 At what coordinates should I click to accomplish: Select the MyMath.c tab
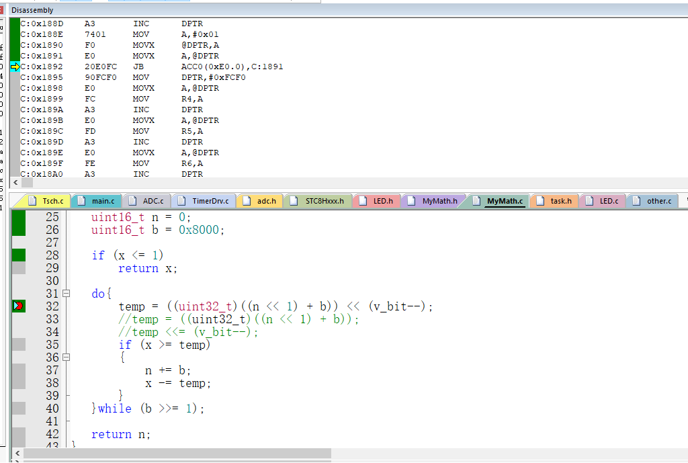498,201
